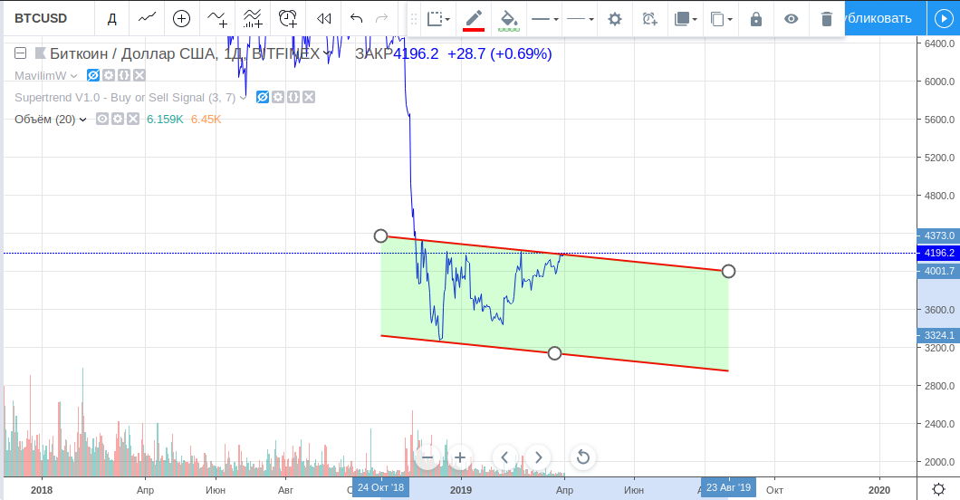
Task: Open the indicators menu icon
Action: click(x=217, y=18)
